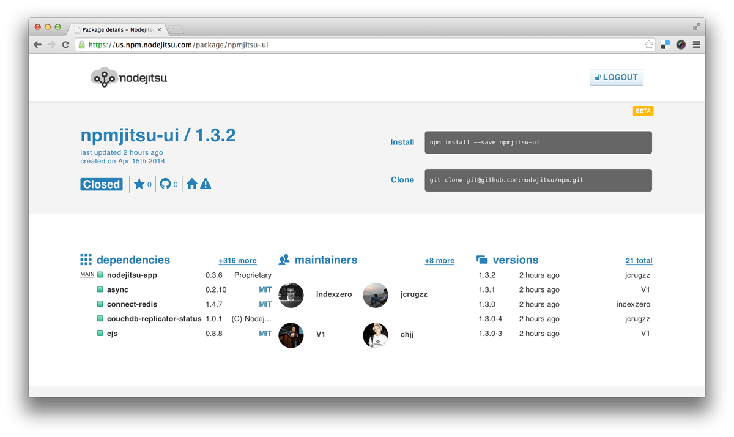Click the MAIN label beside nodejitsu-app
Screen dimensions: 734x437
click(87, 275)
